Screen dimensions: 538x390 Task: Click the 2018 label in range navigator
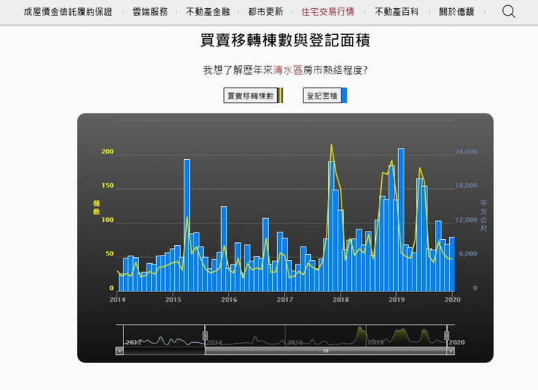376,342
